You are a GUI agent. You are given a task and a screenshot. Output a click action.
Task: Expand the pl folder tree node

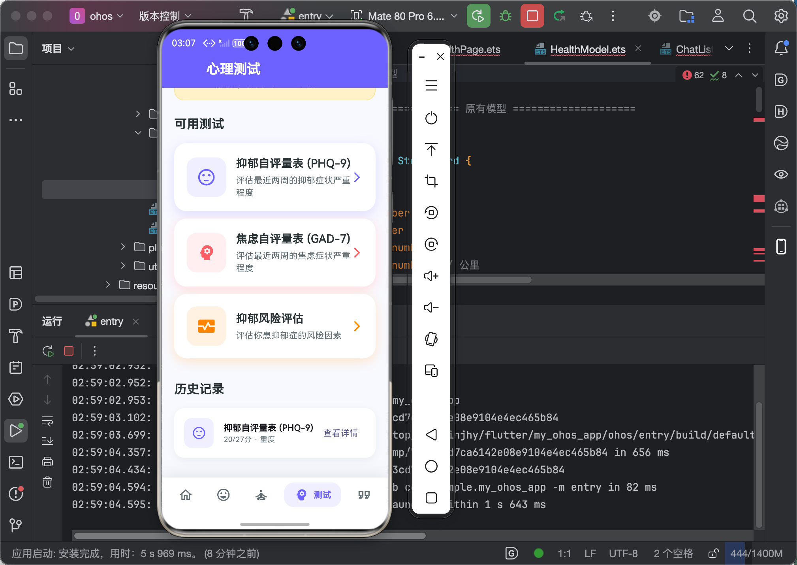click(x=123, y=247)
